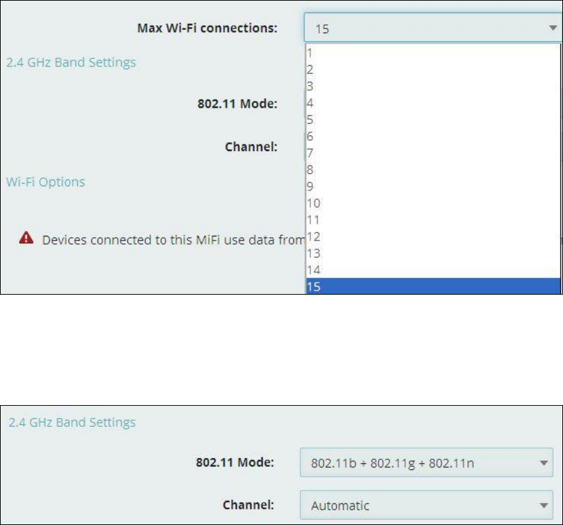
Task: Click the upper 2.4 GHz Band Settings heading
Action: click(71, 62)
